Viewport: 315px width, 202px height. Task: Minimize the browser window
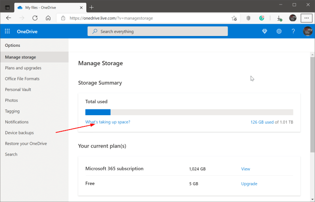[281, 4]
